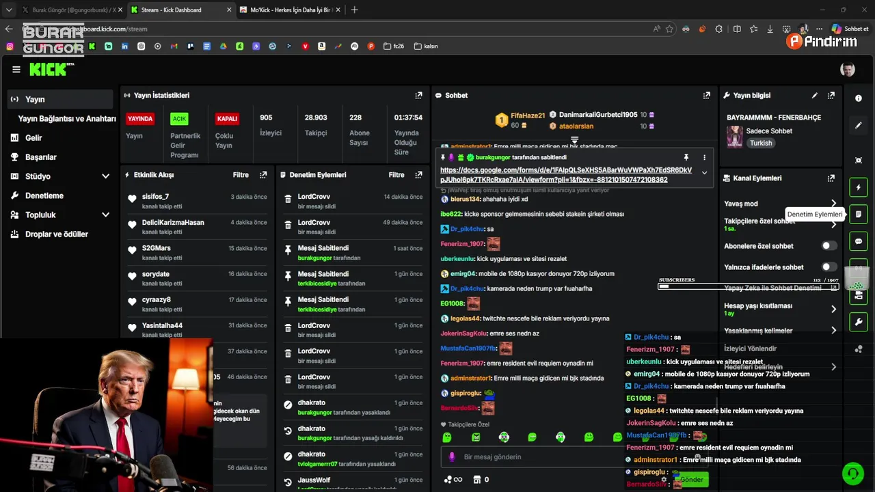Unpin the pinned message with pin icon
This screenshot has height=492, width=875.
point(686,157)
